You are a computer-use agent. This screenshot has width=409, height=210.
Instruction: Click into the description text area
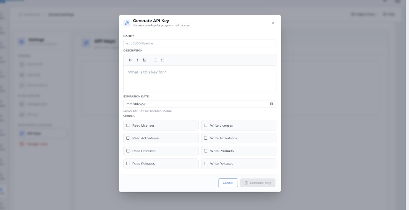tap(200, 79)
